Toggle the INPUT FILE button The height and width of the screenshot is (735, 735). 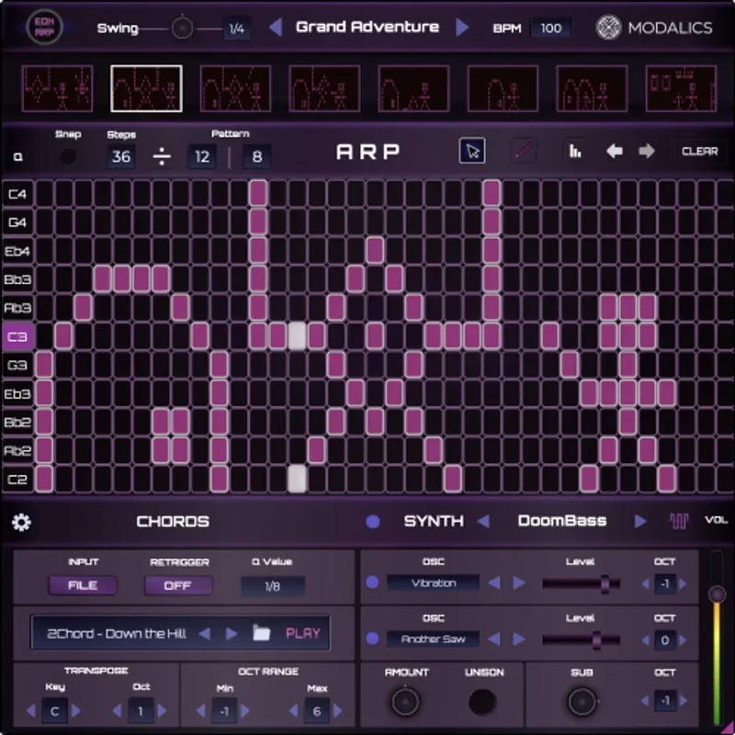(x=83, y=585)
